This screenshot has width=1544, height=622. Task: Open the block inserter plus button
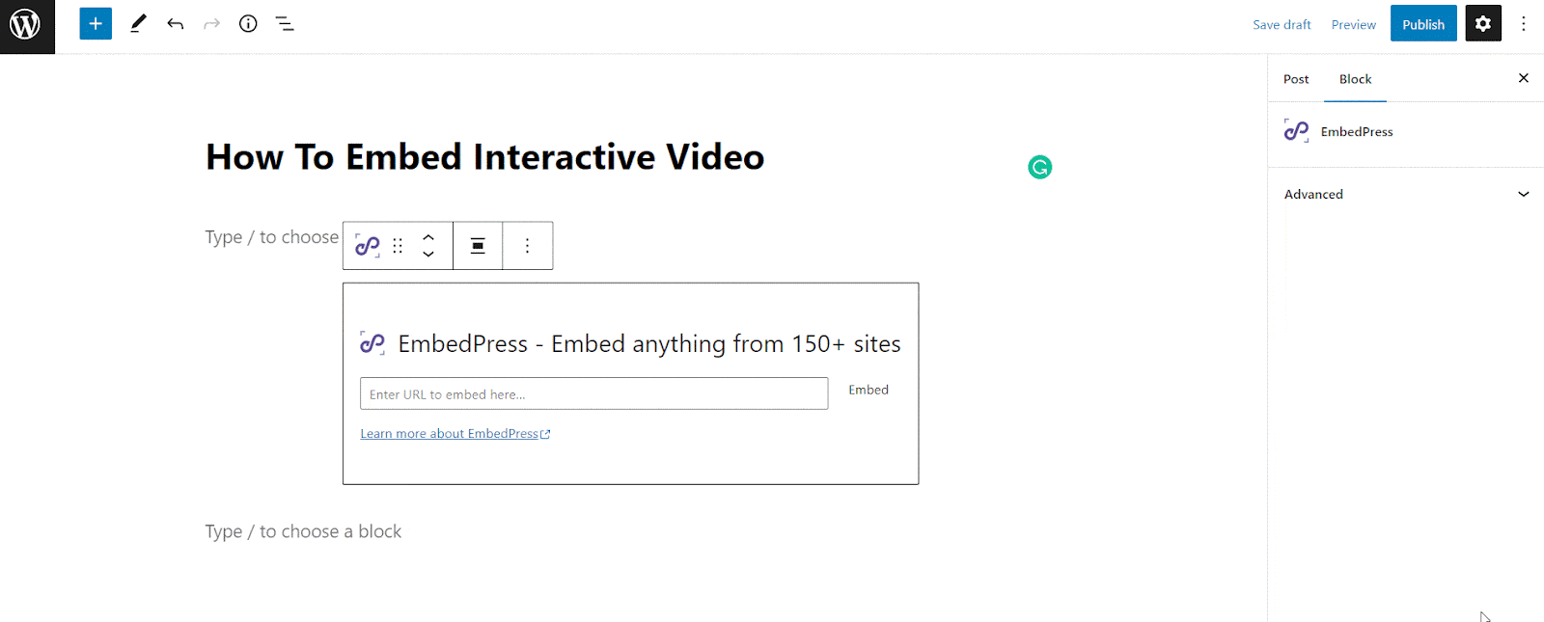pos(96,24)
